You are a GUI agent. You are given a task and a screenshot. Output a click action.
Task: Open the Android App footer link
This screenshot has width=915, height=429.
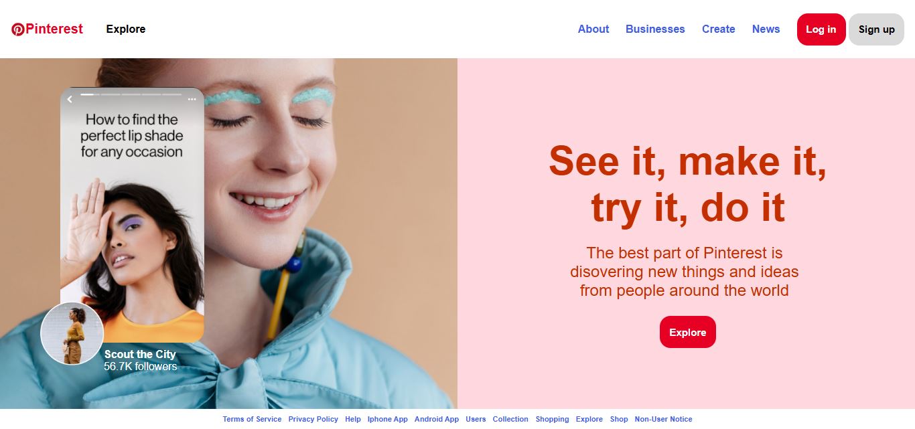437,419
